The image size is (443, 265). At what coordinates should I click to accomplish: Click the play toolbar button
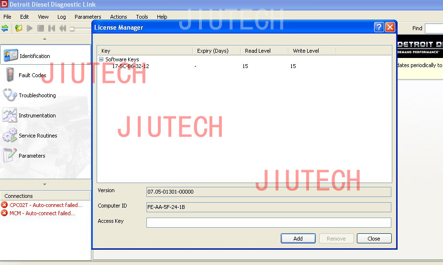point(29,28)
